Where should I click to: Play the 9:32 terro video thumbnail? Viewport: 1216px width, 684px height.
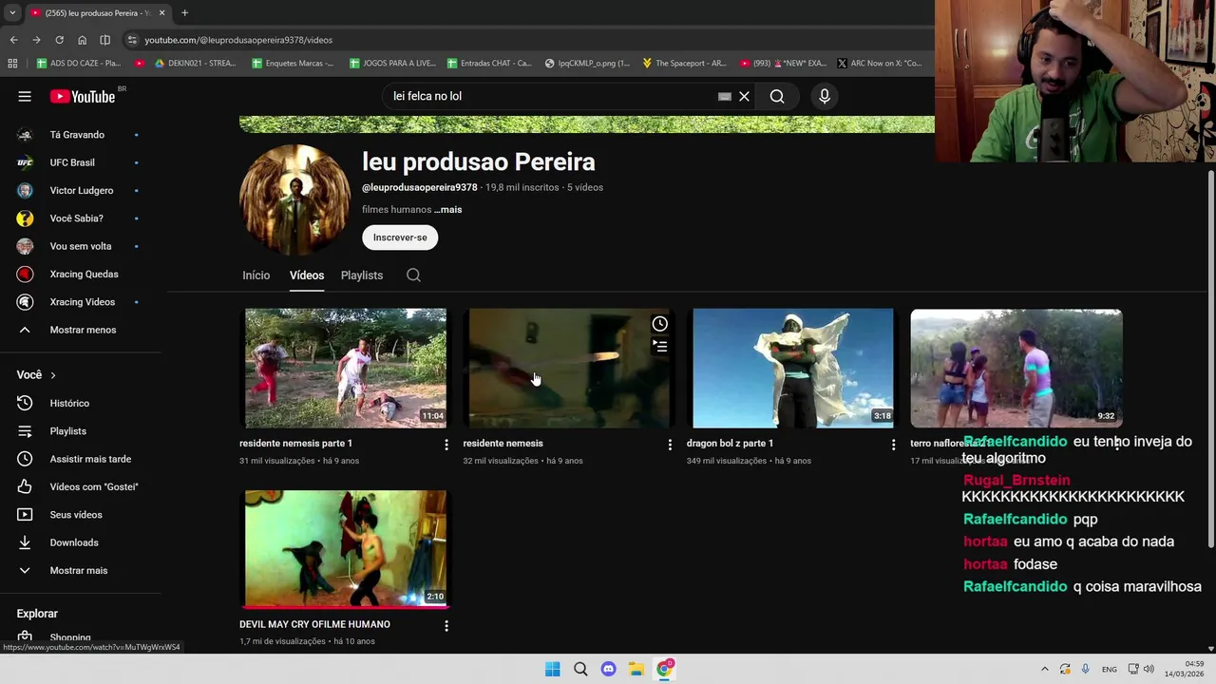pyautogui.click(x=1016, y=368)
